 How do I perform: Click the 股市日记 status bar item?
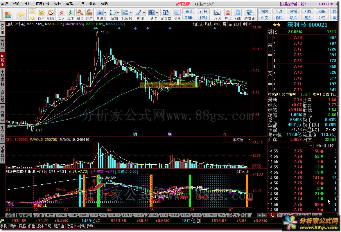tap(44, 226)
